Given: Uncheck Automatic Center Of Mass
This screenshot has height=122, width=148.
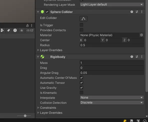Looking at the screenshot, I should click(81, 78).
